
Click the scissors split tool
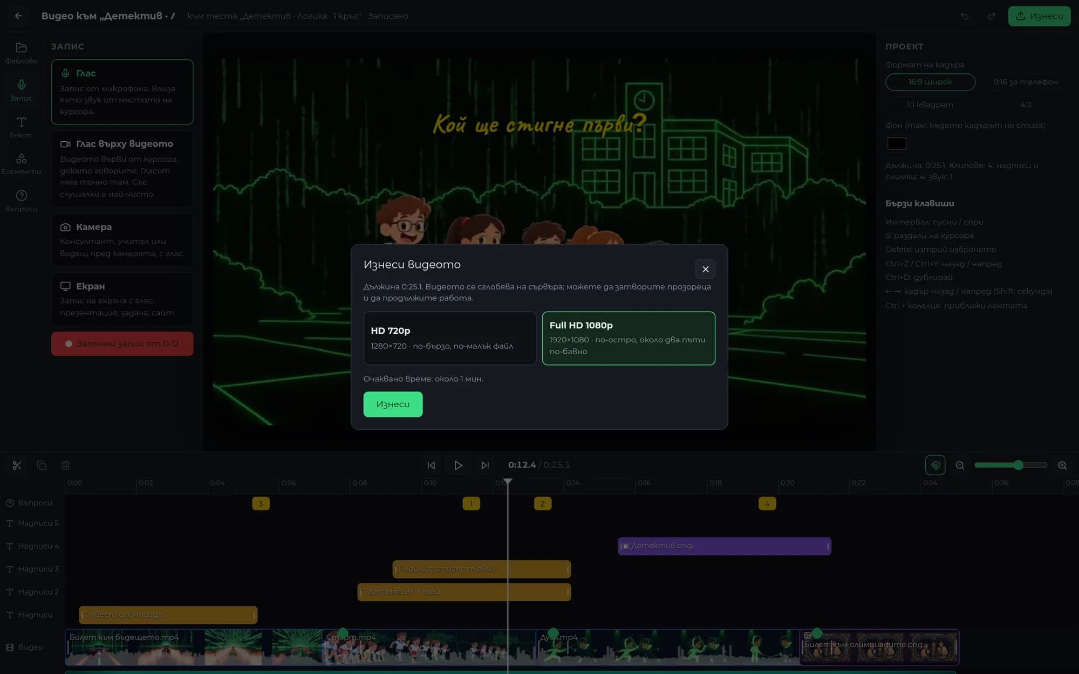point(17,465)
